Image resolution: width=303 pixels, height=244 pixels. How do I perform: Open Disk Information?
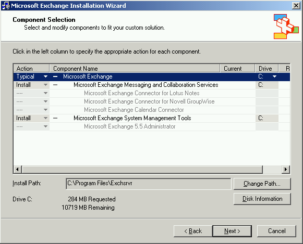pos(262,199)
